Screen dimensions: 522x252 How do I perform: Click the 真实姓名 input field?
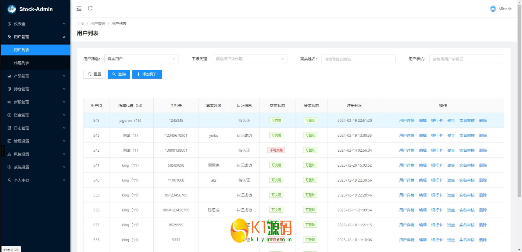point(358,59)
